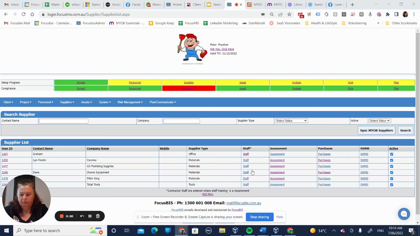Open the Other bookmarks folder
This screenshot has height=236, width=420.
pyautogui.click(x=401, y=23)
